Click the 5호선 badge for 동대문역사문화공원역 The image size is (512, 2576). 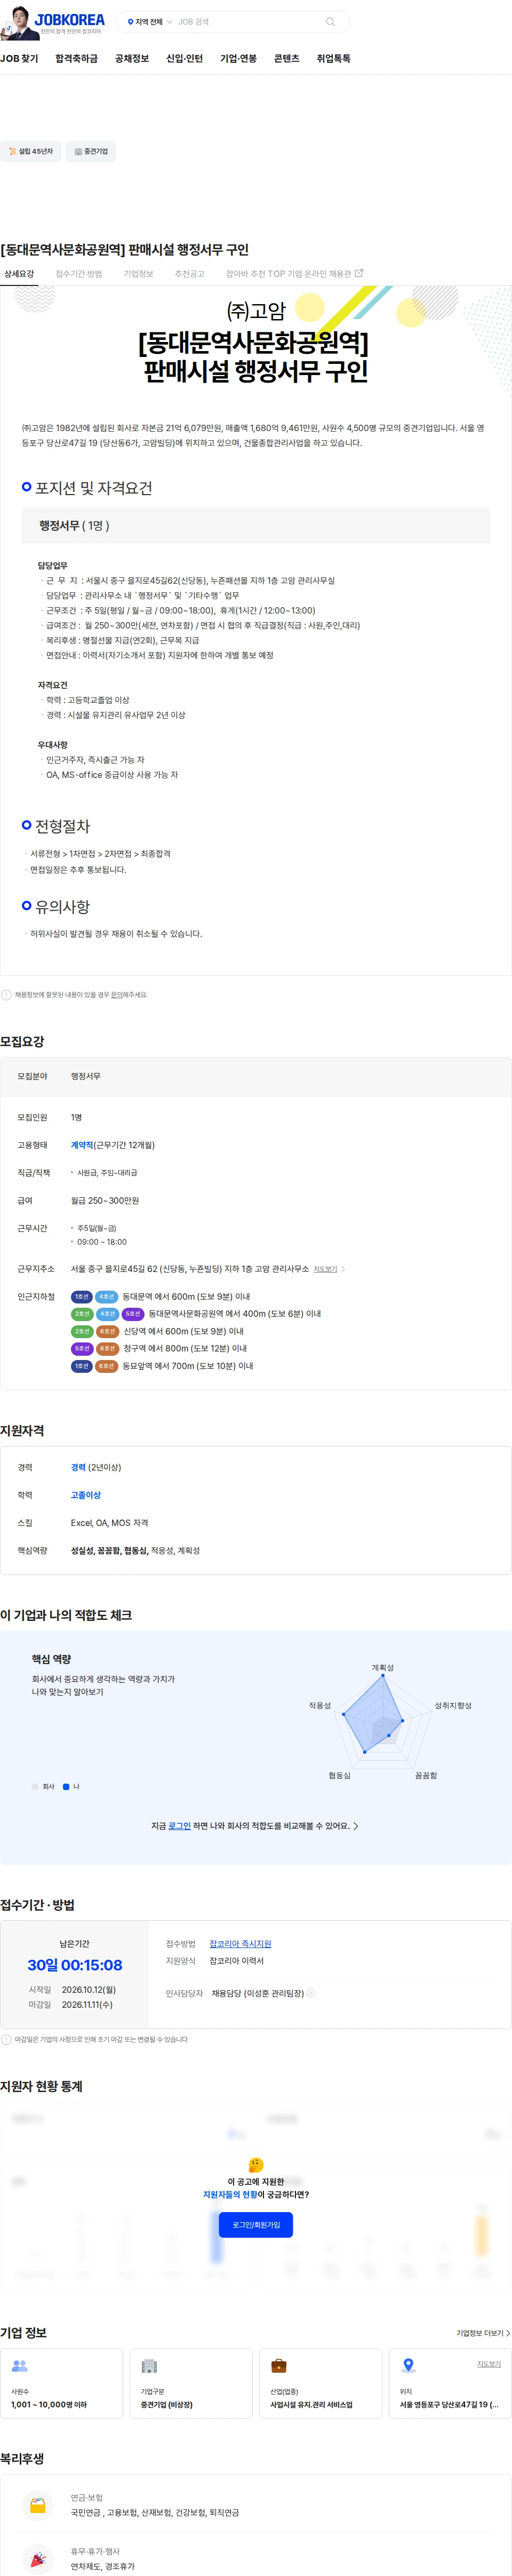pyautogui.click(x=133, y=1314)
